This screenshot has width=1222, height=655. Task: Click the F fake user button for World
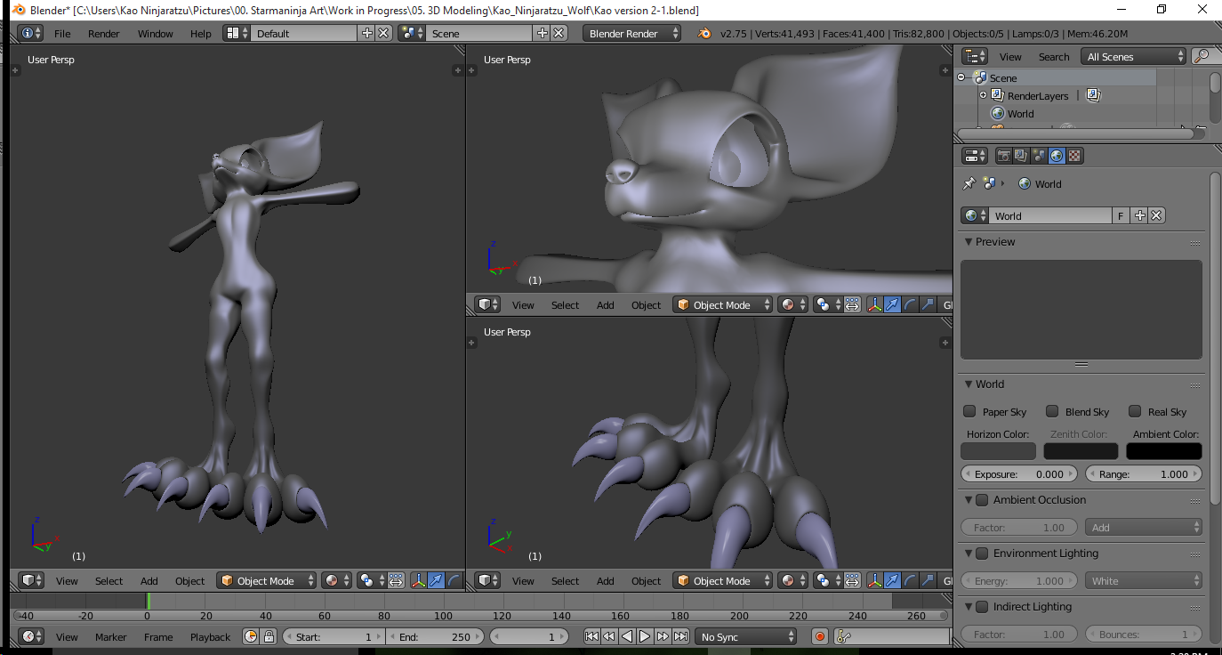(1121, 215)
